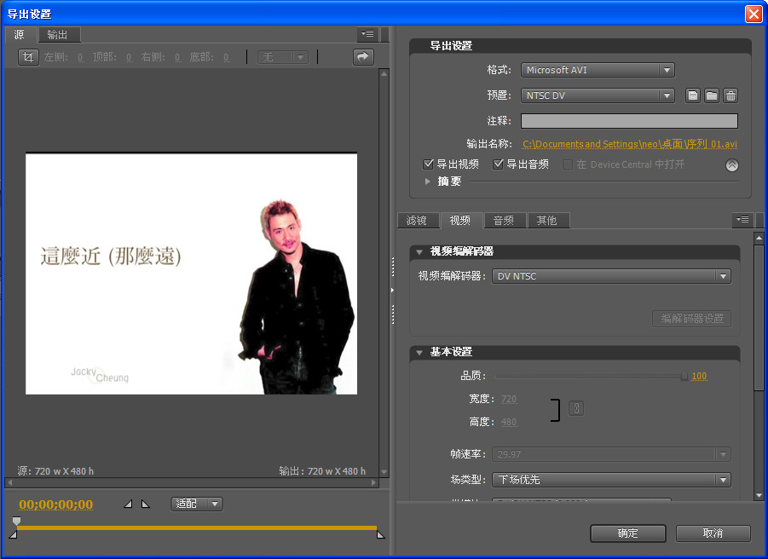
Task: Open the crop ratio 无 dropdown
Action: [283, 57]
